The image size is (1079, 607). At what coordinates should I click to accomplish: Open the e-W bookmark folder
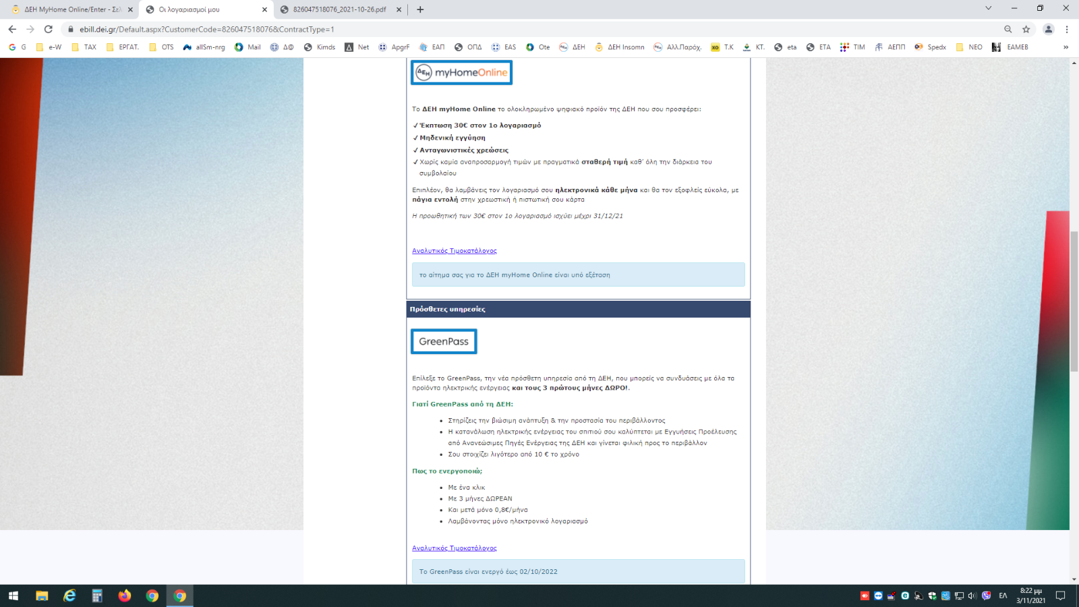point(49,47)
